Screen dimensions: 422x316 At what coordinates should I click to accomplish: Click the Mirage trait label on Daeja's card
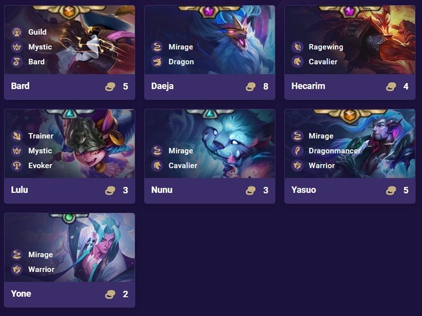coord(180,47)
